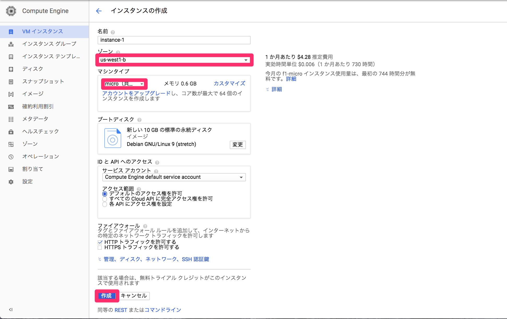Click the 確約利用割引 percent icon
This screenshot has width=507, height=319.
pos(11,107)
